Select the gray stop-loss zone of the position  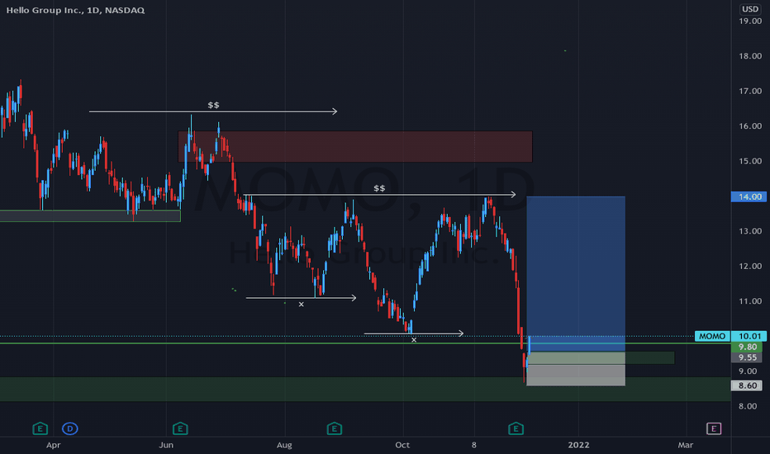576,369
